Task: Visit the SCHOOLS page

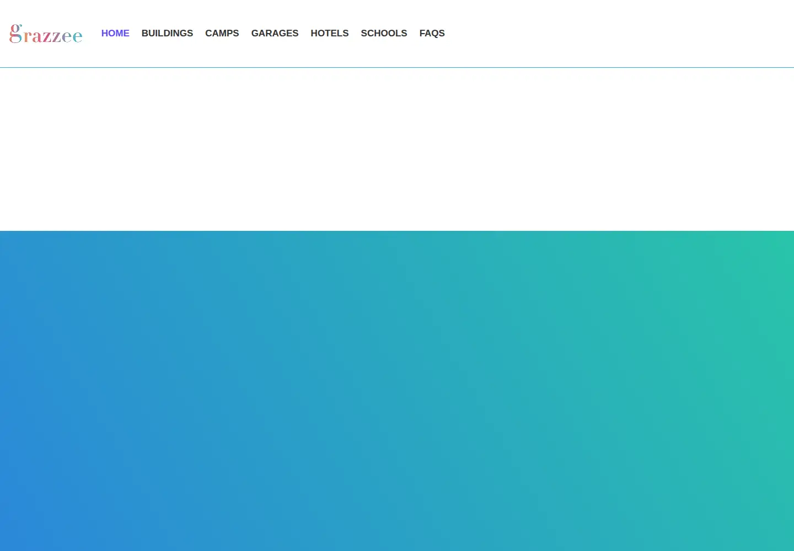Action: (384, 33)
